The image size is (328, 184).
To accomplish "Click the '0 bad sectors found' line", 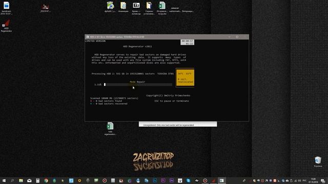I will pyautogui.click(x=106, y=101).
